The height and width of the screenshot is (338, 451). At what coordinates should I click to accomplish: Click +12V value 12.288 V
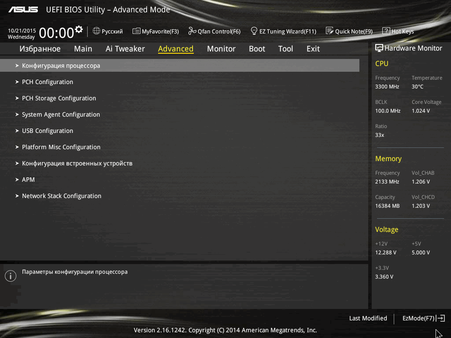386,252
